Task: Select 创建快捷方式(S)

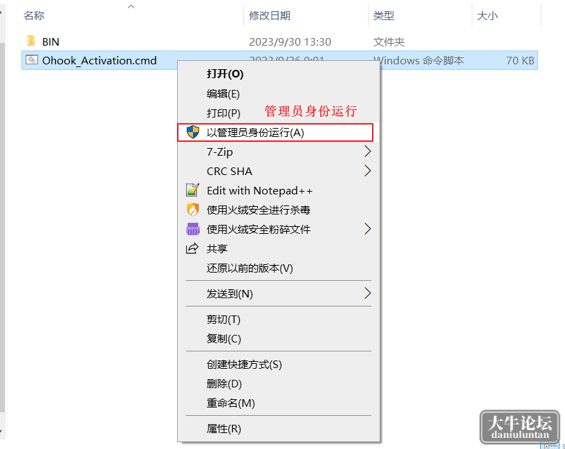Action: coord(279,365)
